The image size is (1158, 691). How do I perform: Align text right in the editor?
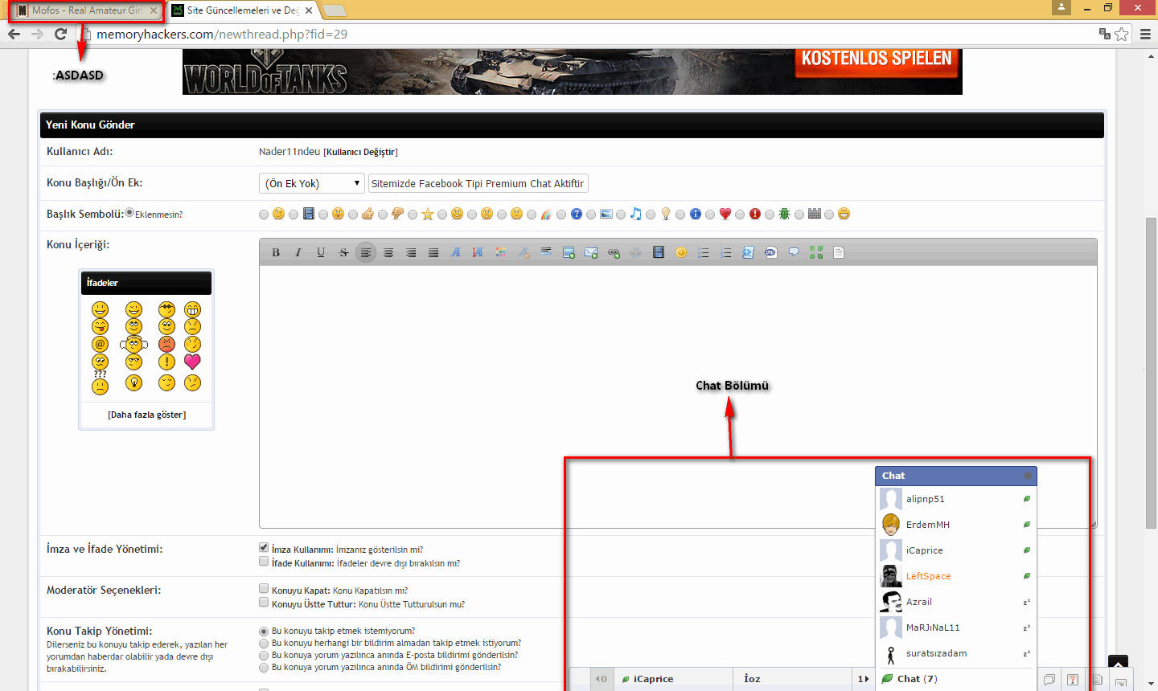coord(411,252)
